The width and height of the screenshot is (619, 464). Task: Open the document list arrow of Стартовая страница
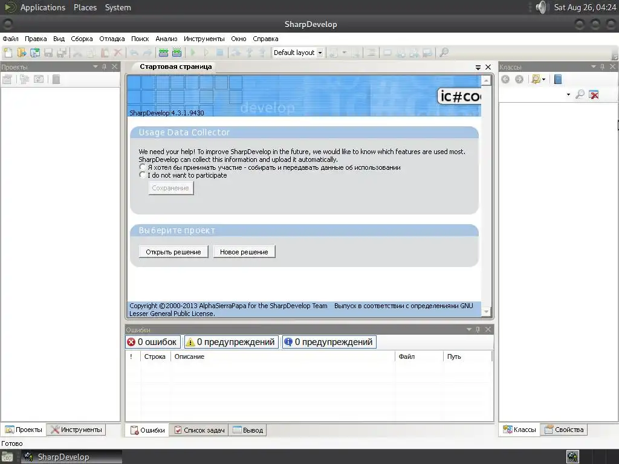[x=478, y=68]
